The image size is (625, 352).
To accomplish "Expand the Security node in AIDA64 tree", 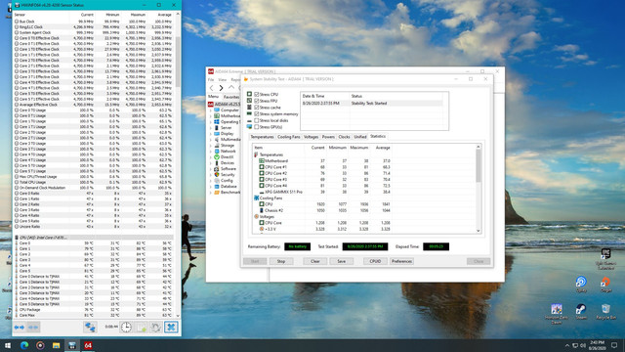I will 211,174.
